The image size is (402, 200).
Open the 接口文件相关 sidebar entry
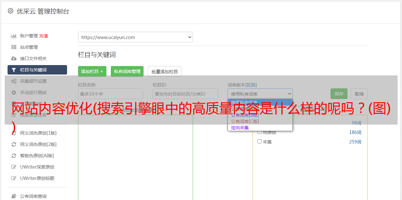[33, 58]
